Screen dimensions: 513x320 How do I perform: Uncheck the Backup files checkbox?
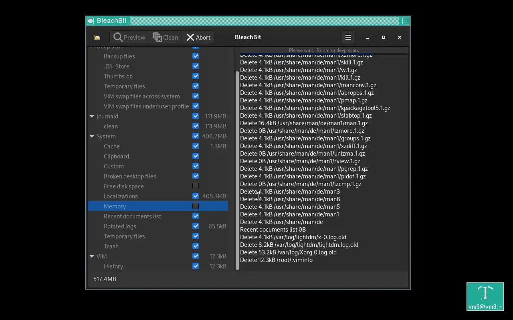click(196, 56)
